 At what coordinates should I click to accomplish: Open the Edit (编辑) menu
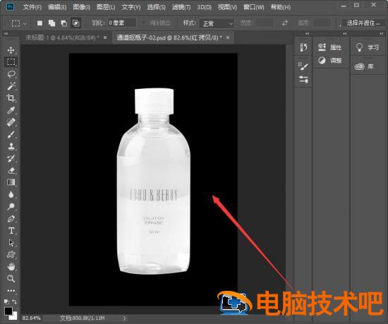(x=57, y=7)
